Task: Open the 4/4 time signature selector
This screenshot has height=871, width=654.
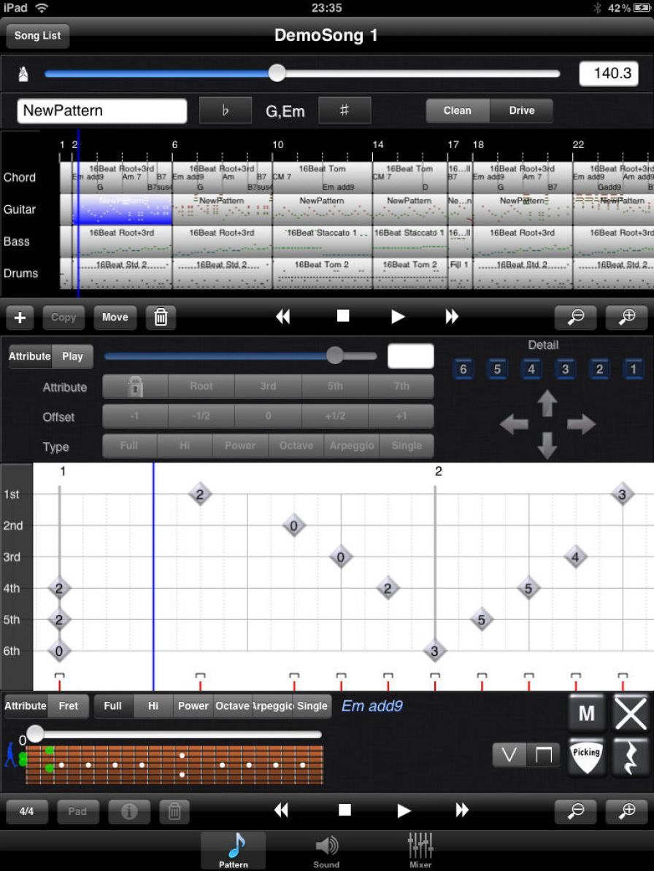Action: point(27,811)
